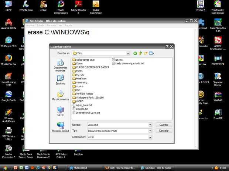Select the Perfil De Riesgo folder
229x171 pixels.
click(x=83, y=94)
